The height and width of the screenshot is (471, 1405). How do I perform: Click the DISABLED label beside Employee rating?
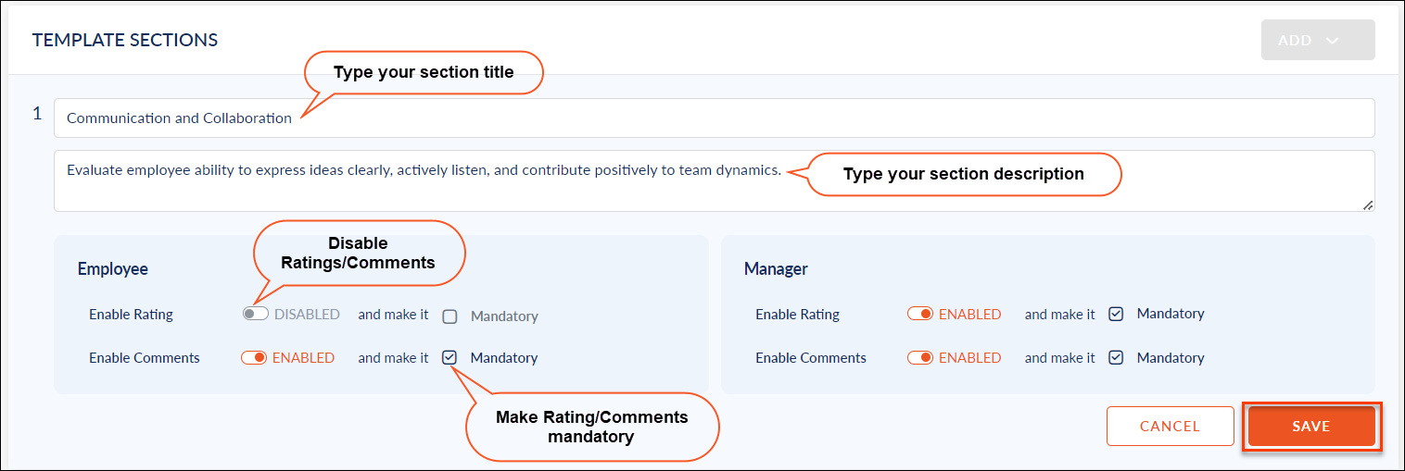point(307,314)
